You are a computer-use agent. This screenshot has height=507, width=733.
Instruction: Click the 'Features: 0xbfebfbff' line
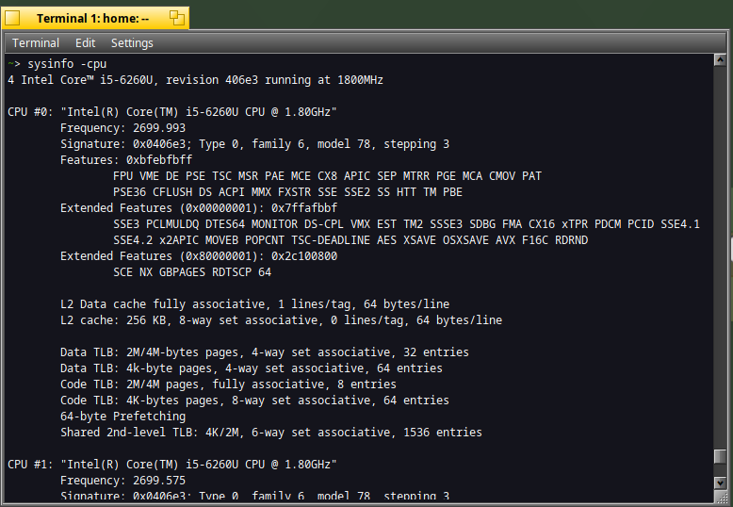[x=126, y=160]
